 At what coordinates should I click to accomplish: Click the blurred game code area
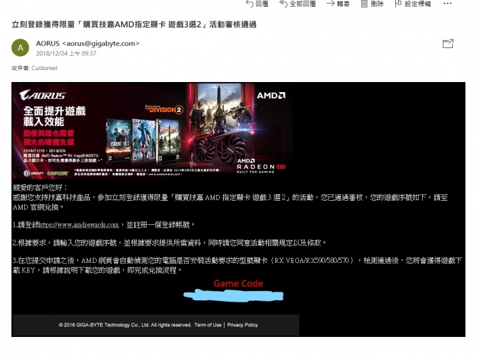233,296
